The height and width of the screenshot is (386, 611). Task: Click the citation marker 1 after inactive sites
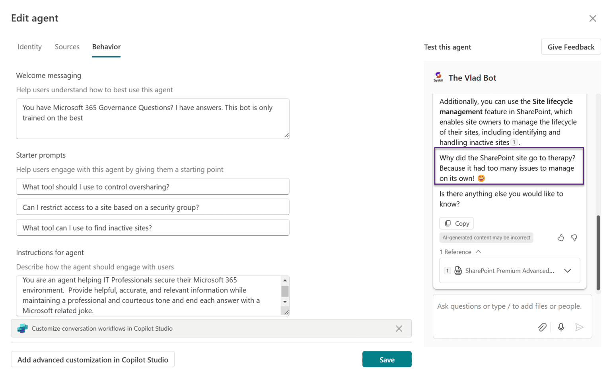[x=514, y=142]
